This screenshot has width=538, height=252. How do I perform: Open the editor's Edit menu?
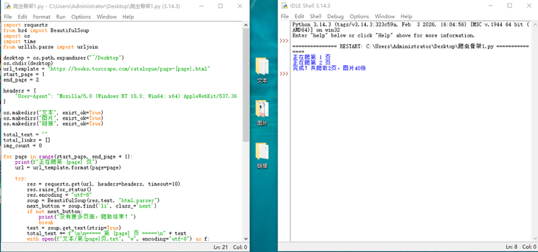[22, 17]
